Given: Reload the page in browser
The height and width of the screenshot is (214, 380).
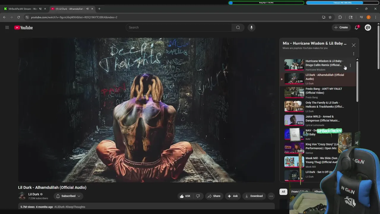Looking at the screenshot, I should tap(18, 17).
